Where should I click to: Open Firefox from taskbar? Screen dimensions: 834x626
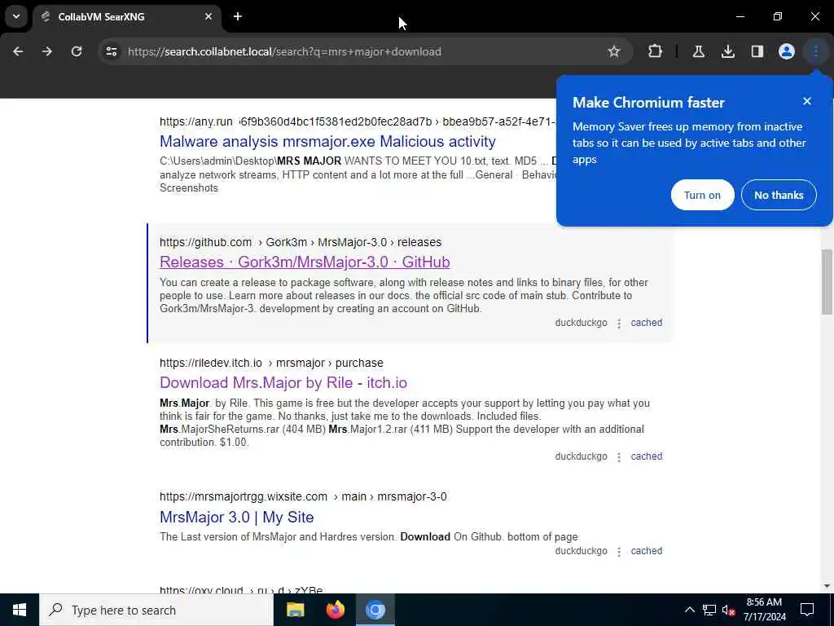tap(335, 610)
